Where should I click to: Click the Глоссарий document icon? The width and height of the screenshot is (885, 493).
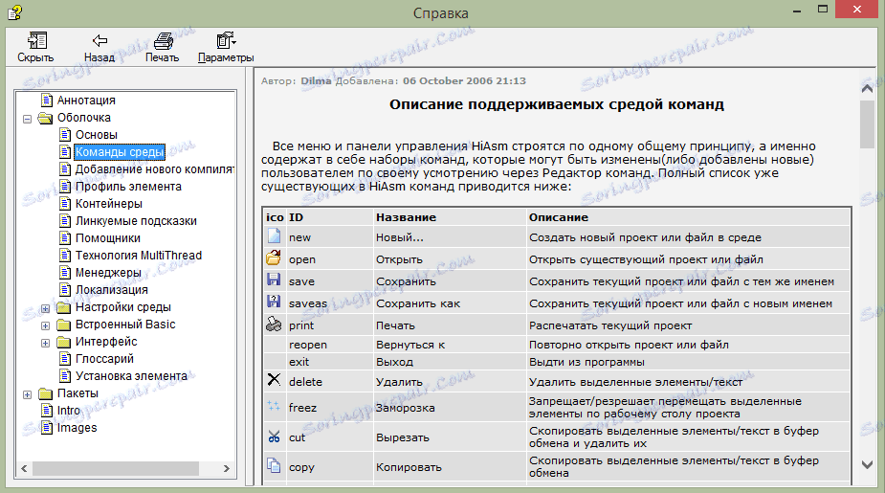point(65,359)
